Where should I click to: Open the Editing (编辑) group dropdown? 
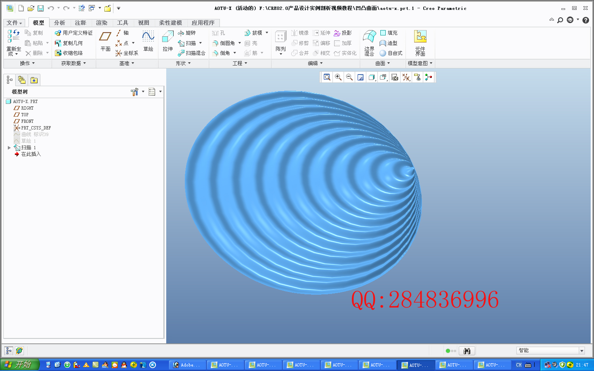coord(315,63)
